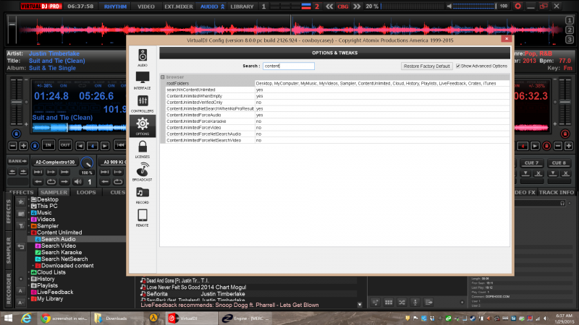Viewport: 579px width, 325px height.
Task: Expand the My Library node
Action: click(29, 299)
